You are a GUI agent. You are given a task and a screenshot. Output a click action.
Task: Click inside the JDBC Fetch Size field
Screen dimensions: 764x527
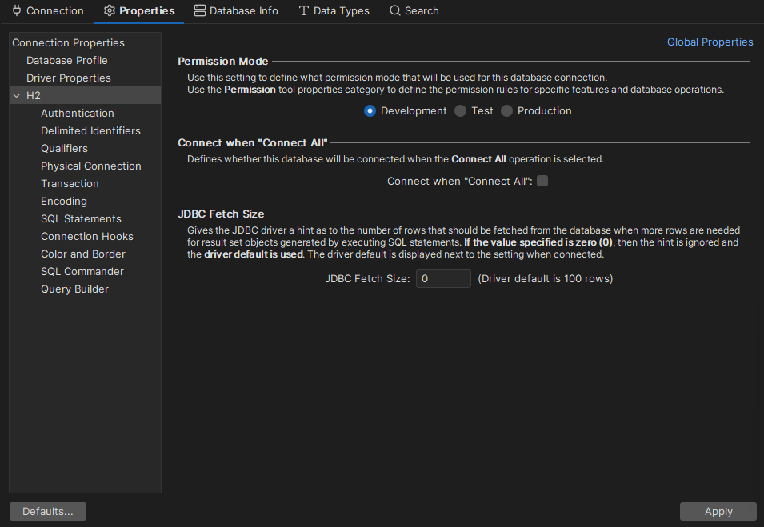tap(443, 278)
